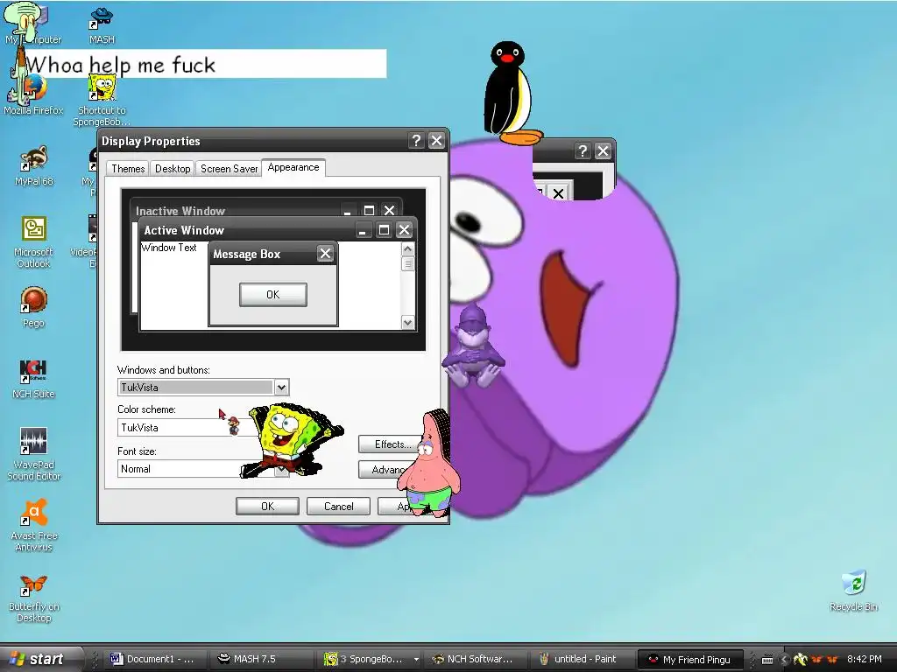Open the keyboard icon in the taskbar

767,660
